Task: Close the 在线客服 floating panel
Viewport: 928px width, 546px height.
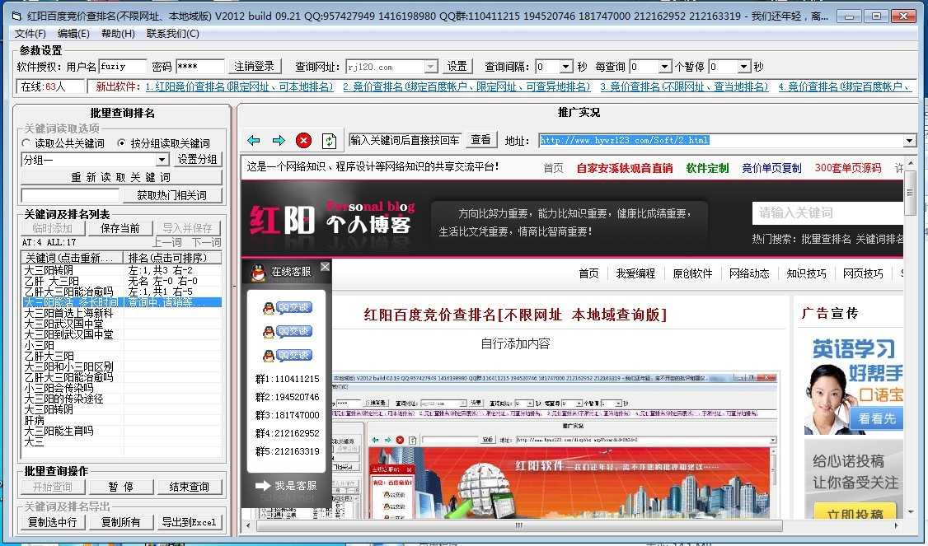Action: (x=325, y=267)
